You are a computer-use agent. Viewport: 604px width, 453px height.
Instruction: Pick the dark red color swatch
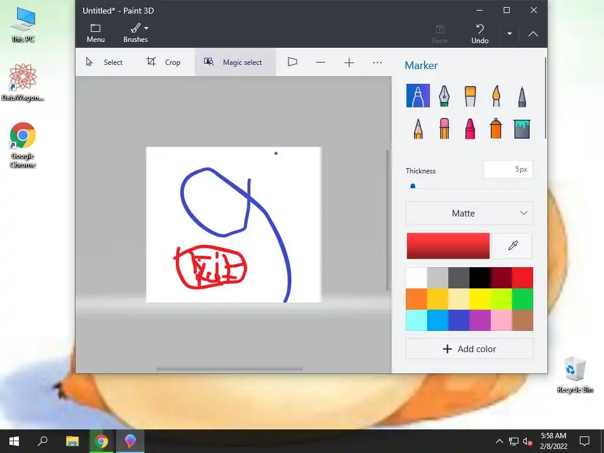coord(501,278)
